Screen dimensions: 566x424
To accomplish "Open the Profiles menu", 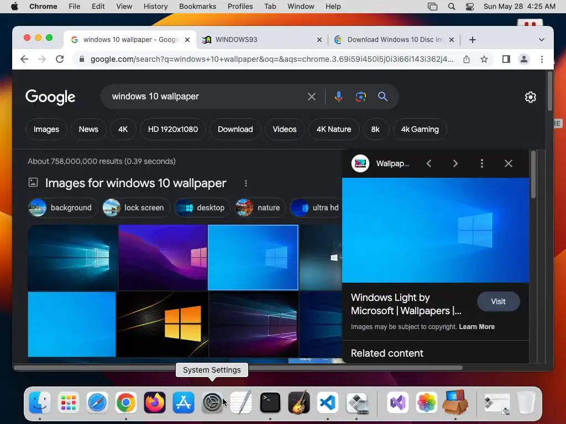I will [240, 7].
